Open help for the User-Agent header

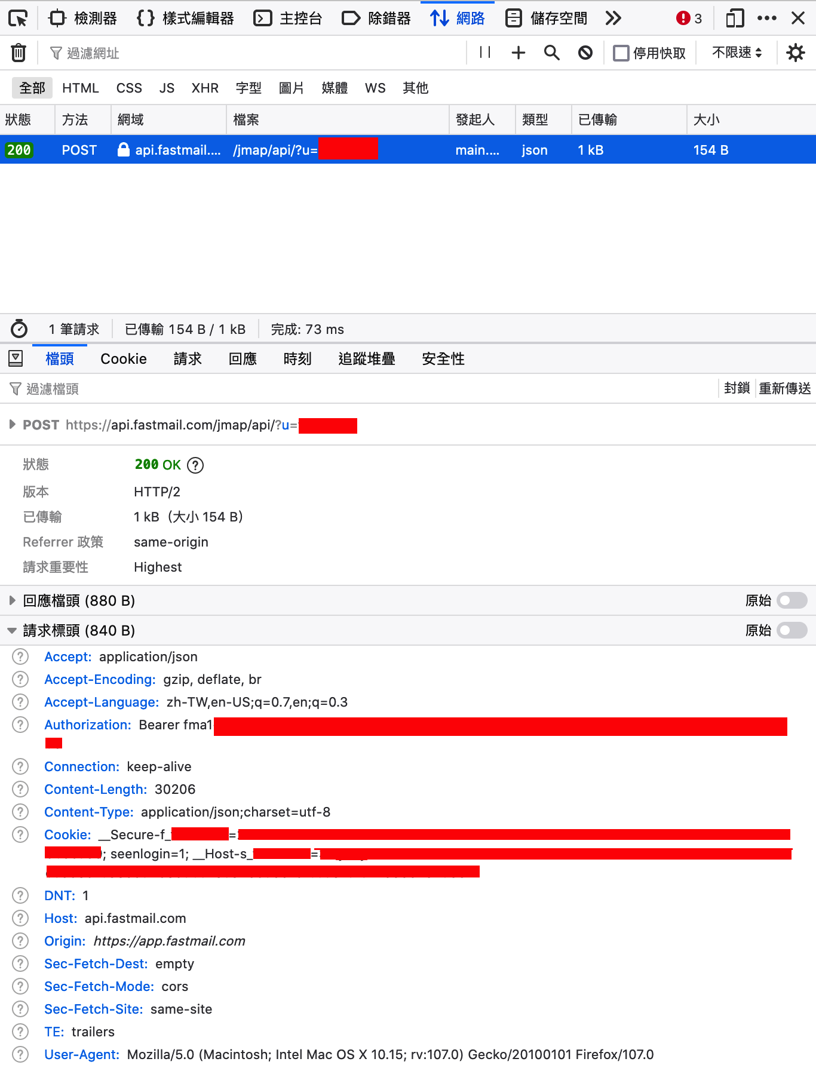(x=20, y=1054)
